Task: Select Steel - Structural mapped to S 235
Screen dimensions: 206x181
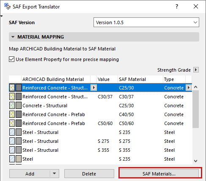Action: (40, 132)
